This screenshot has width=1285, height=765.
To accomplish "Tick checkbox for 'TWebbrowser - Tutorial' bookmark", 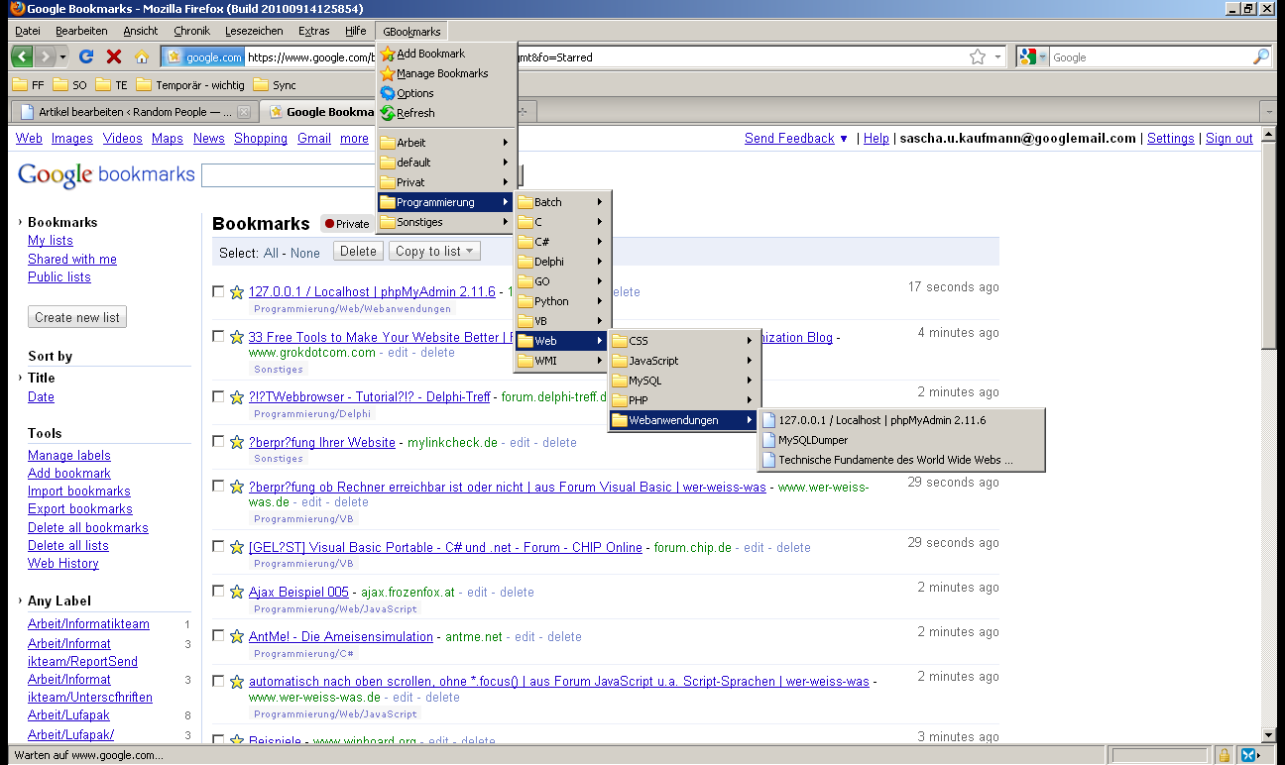I will point(218,396).
